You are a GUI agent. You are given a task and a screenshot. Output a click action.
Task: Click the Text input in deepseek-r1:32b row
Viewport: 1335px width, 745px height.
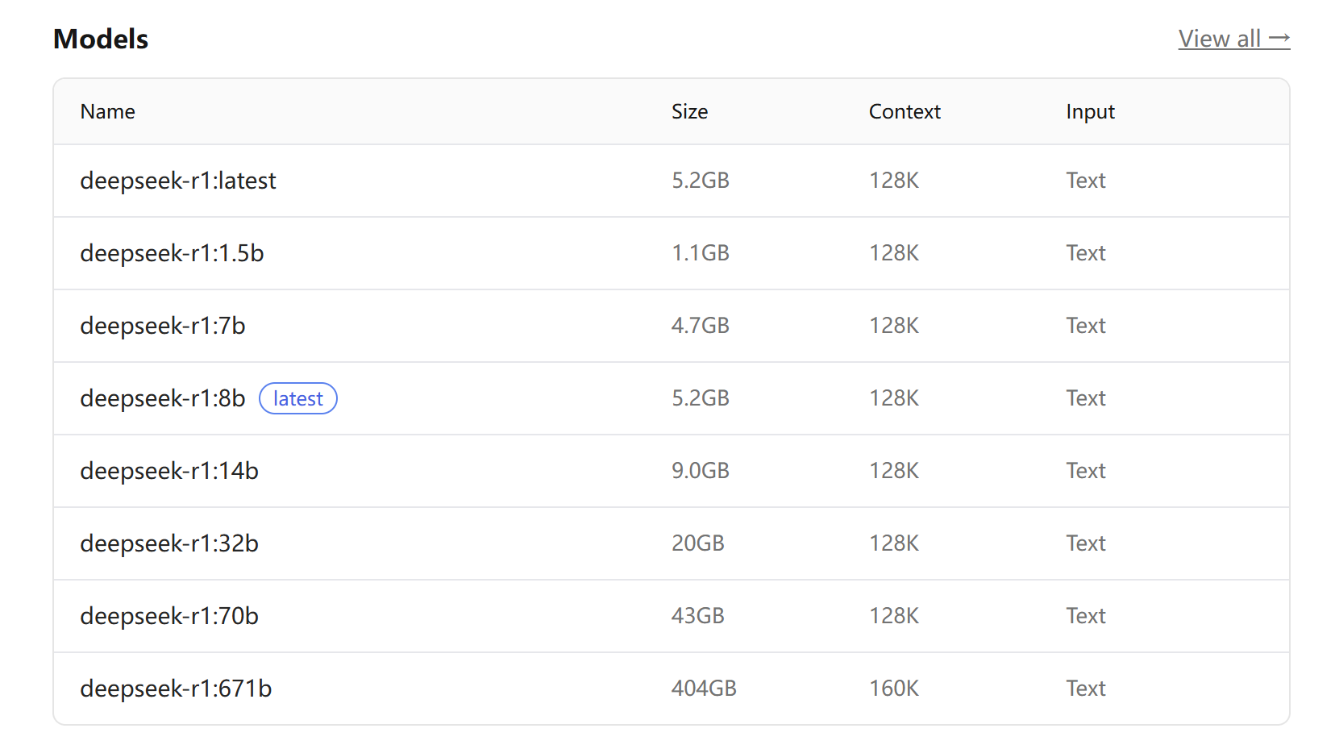(x=1086, y=543)
